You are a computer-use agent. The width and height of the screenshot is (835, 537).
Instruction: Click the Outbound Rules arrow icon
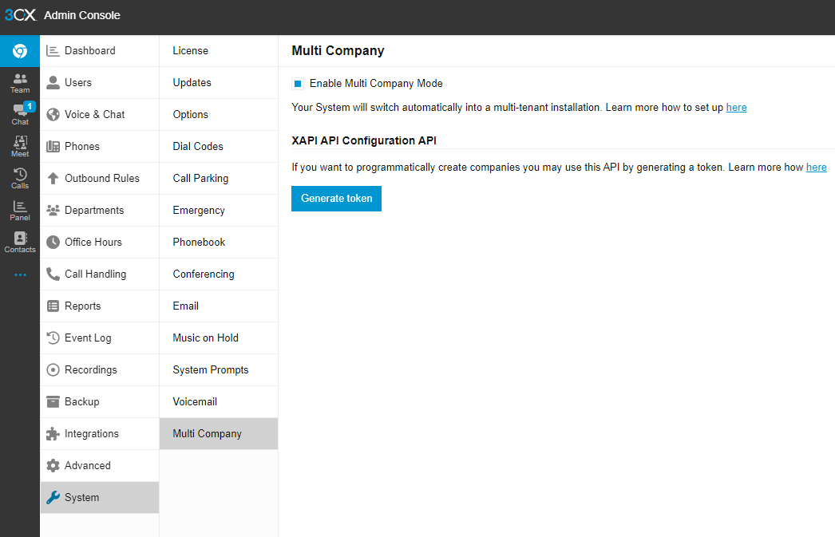pos(53,178)
